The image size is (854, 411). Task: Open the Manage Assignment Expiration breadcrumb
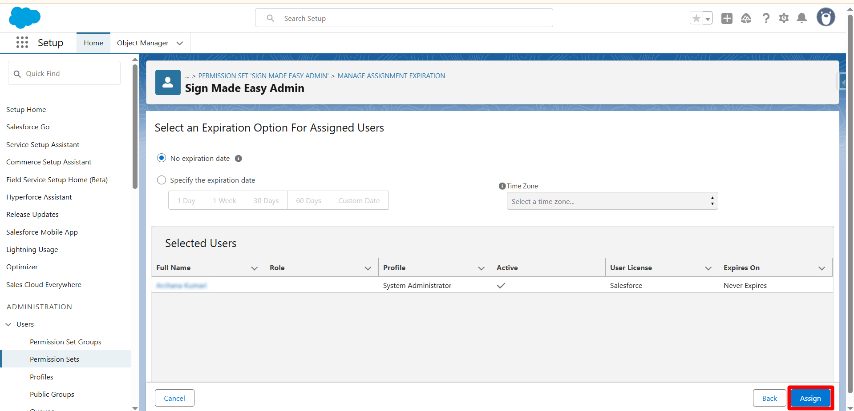(x=391, y=76)
